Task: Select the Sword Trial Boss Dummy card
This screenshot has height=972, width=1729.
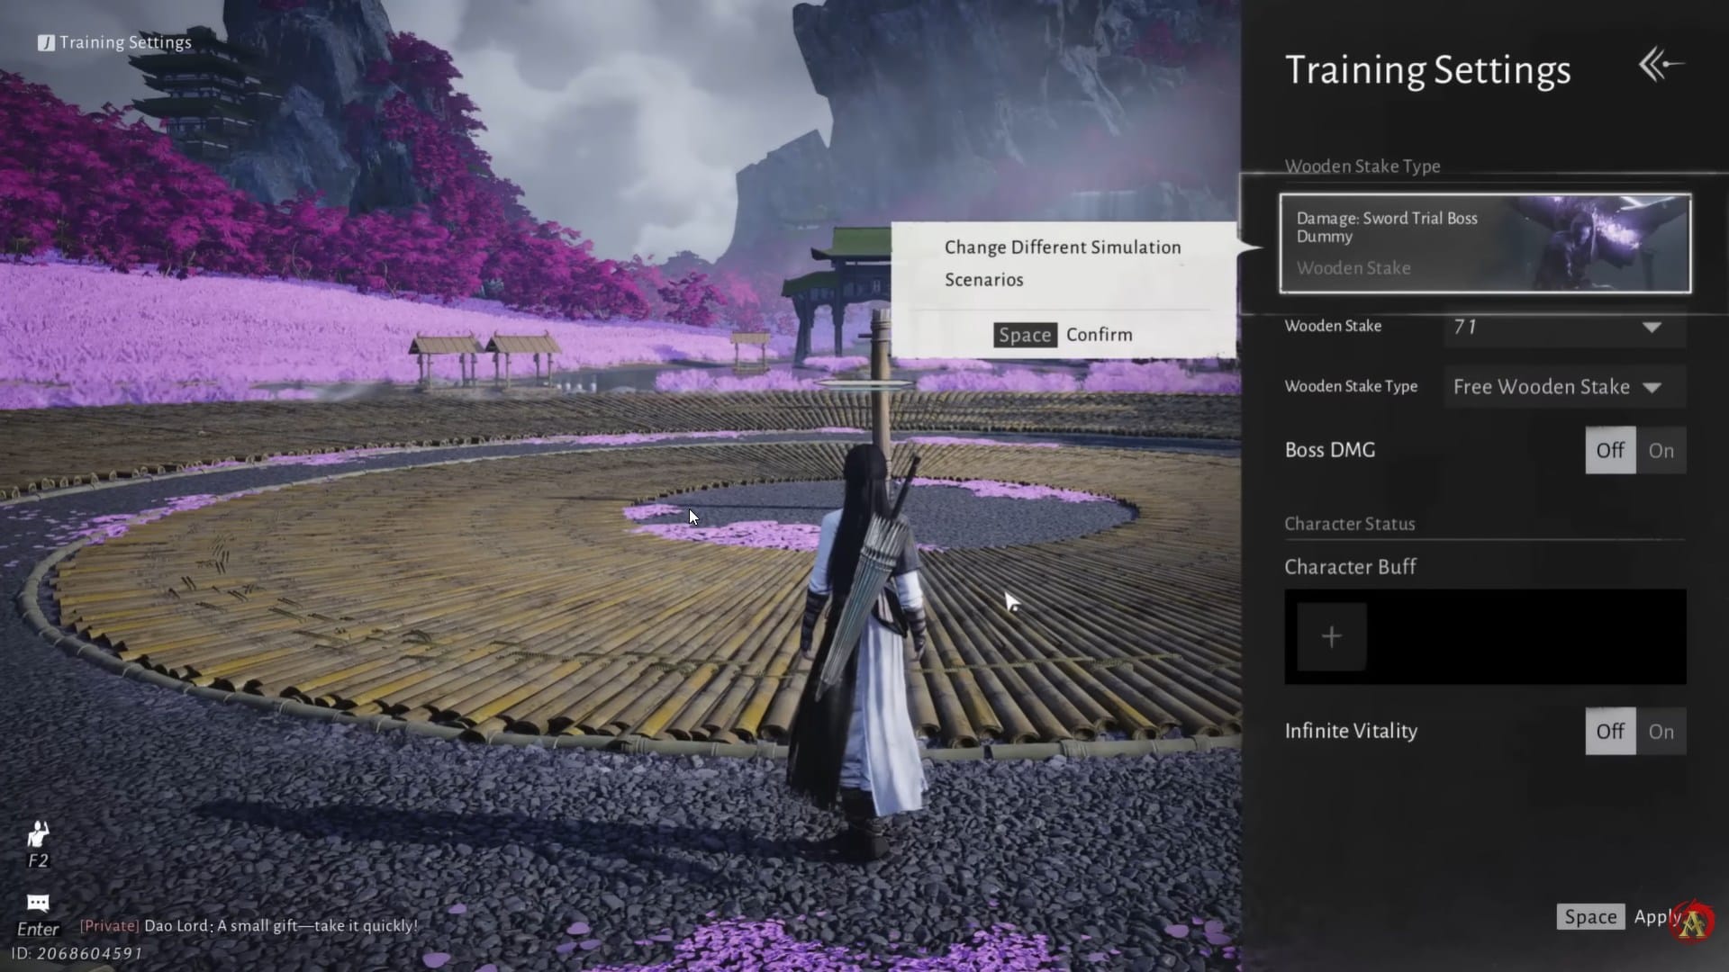Action: coord(1485,243)
